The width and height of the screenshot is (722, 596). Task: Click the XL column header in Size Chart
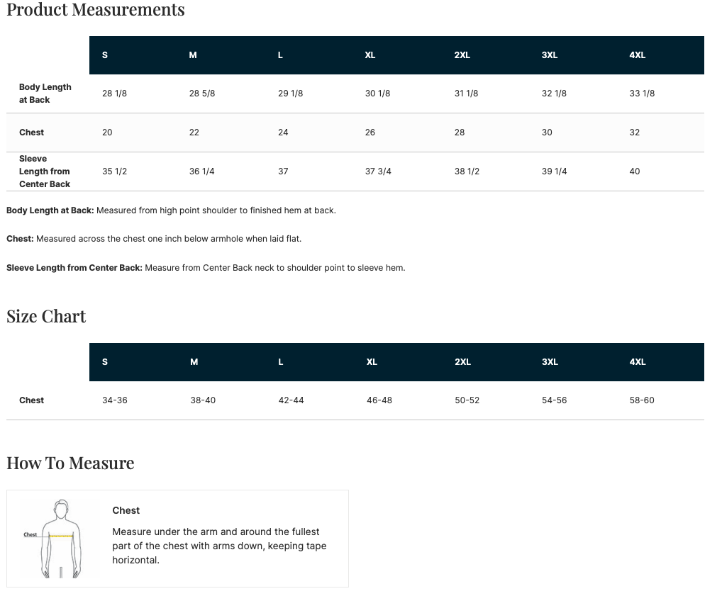372,362
